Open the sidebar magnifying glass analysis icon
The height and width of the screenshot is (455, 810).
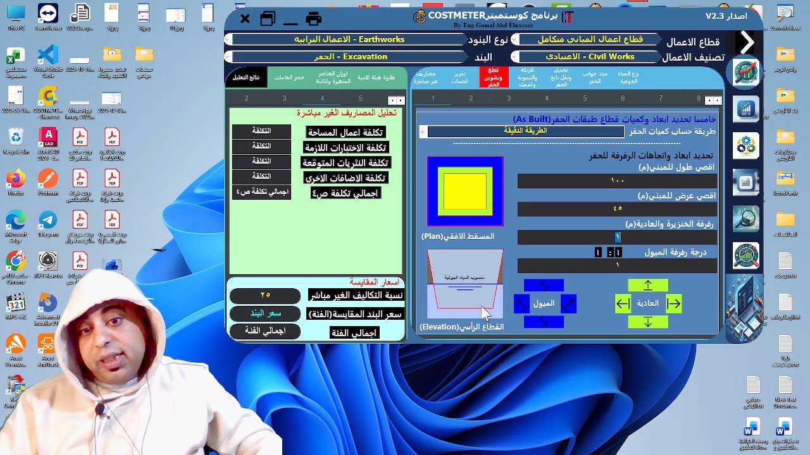[x=746, y=219]
